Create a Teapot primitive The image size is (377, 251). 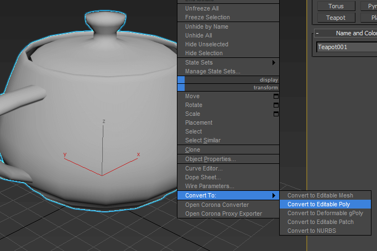[x=336, y=18]
